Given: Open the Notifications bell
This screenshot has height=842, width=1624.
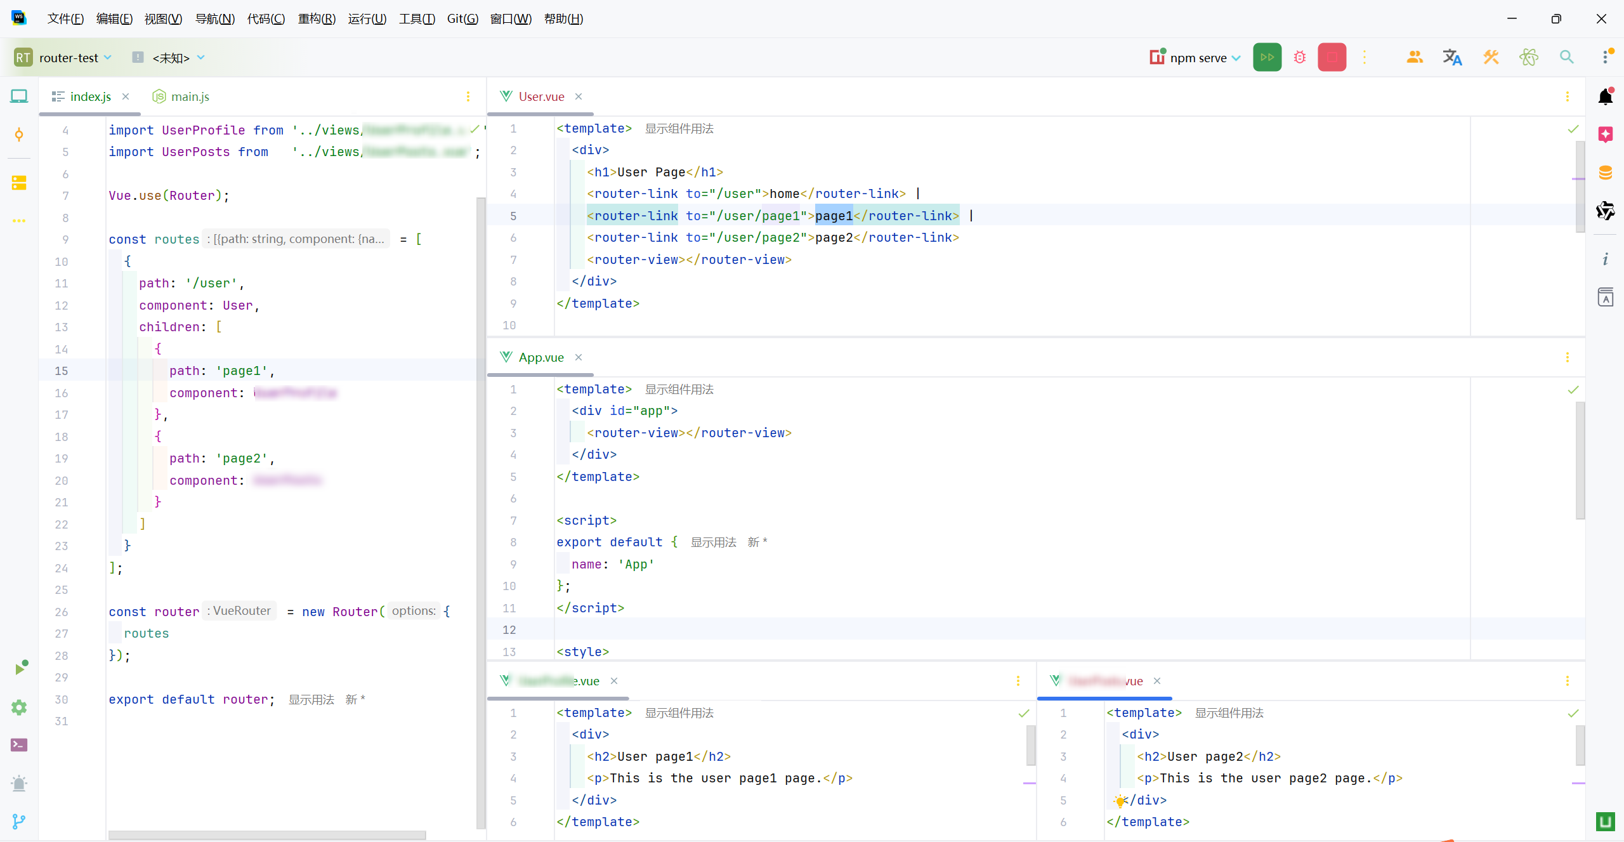Looking at the screenshot, I should pyautogui.click(x=1606, y=96).
